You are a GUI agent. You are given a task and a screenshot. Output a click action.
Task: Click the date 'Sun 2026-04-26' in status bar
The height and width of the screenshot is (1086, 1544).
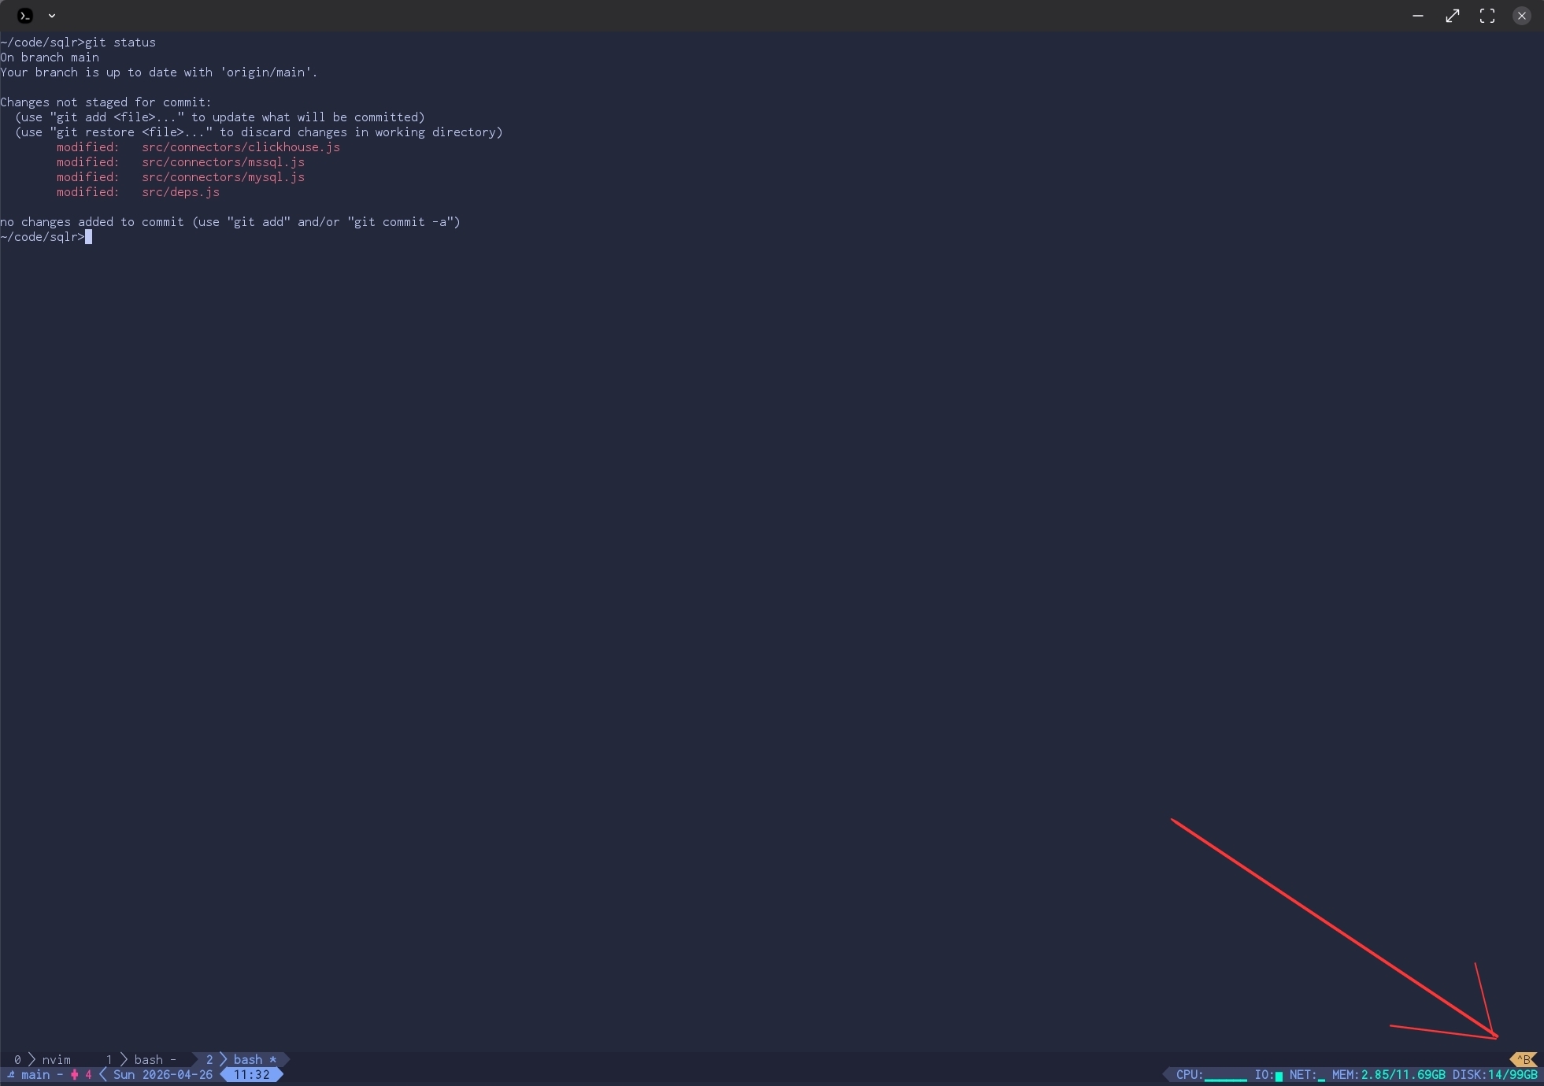coord(163,1075)
